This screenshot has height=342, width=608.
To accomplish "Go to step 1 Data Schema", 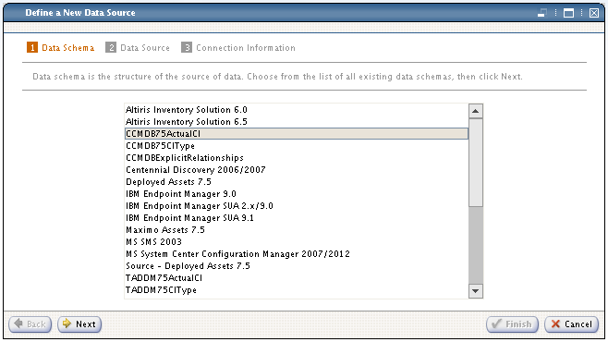I will [60, 48].
